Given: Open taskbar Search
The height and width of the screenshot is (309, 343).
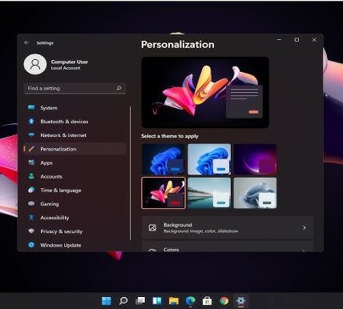Looking at the screenshot, I should point(123,301).
